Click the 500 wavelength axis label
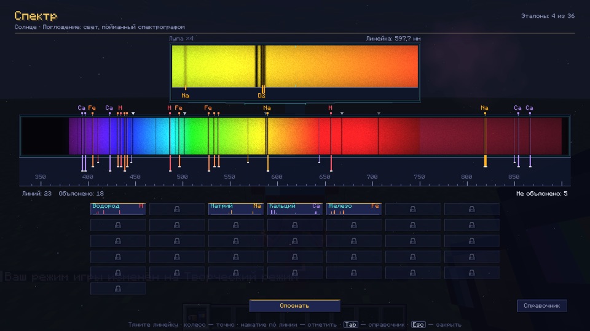This screenshot has width=590, height=331. coord(182,177)
